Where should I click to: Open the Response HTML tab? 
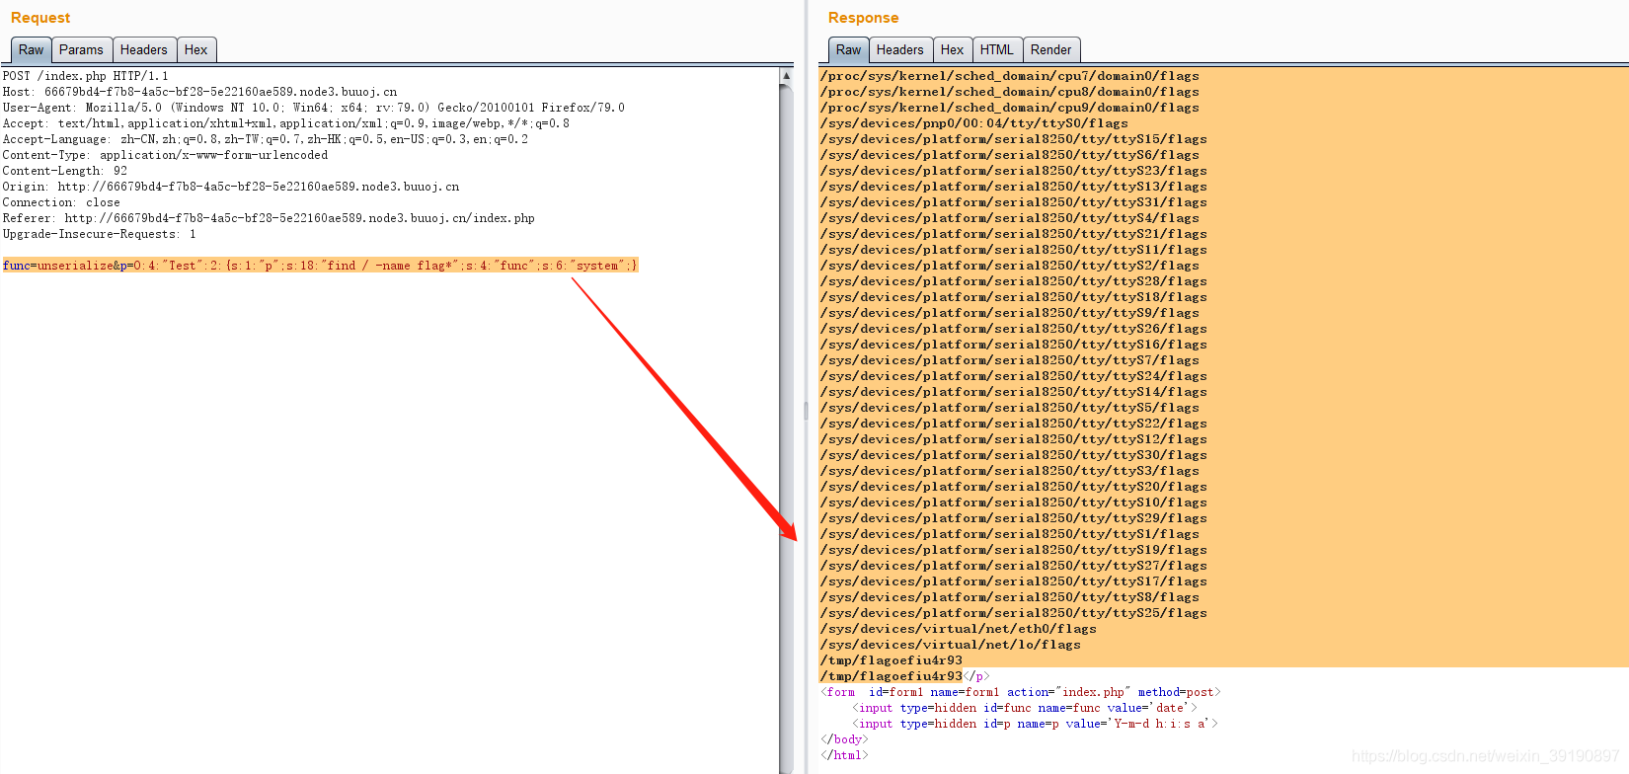[997, 50]
